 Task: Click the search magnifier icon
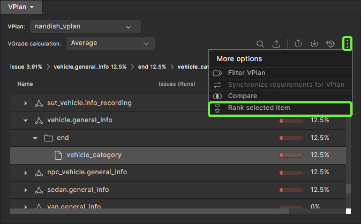[x=260, y=44]
